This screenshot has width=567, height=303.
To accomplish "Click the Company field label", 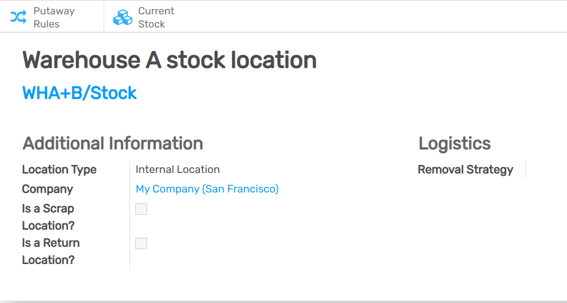I will pyautogui.click(x=47, y=189).
